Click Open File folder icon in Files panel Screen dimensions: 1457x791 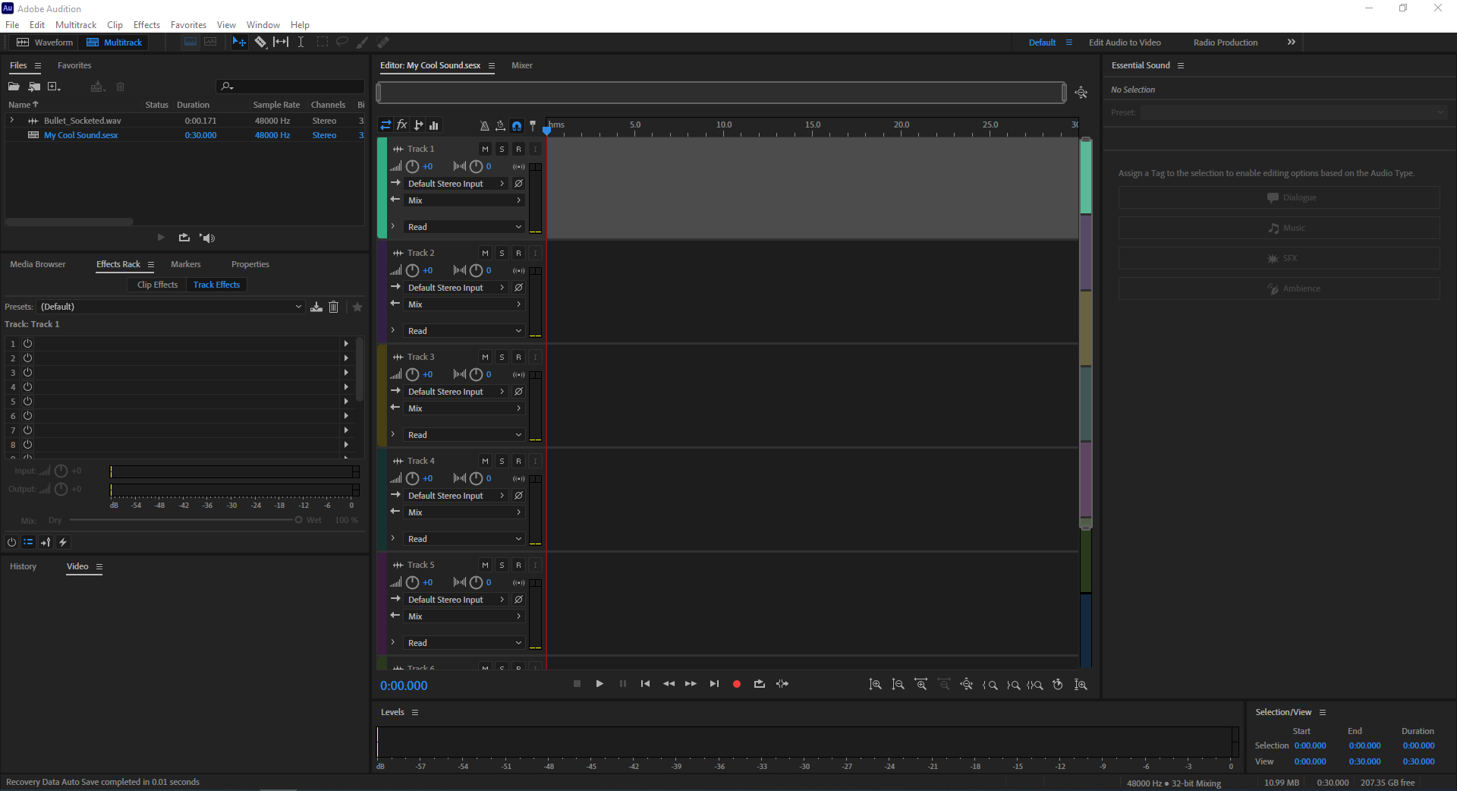pos(14,87)
